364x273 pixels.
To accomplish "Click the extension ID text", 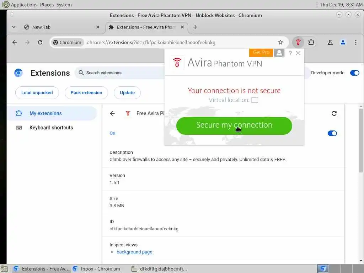I will (x=144, y=229).
